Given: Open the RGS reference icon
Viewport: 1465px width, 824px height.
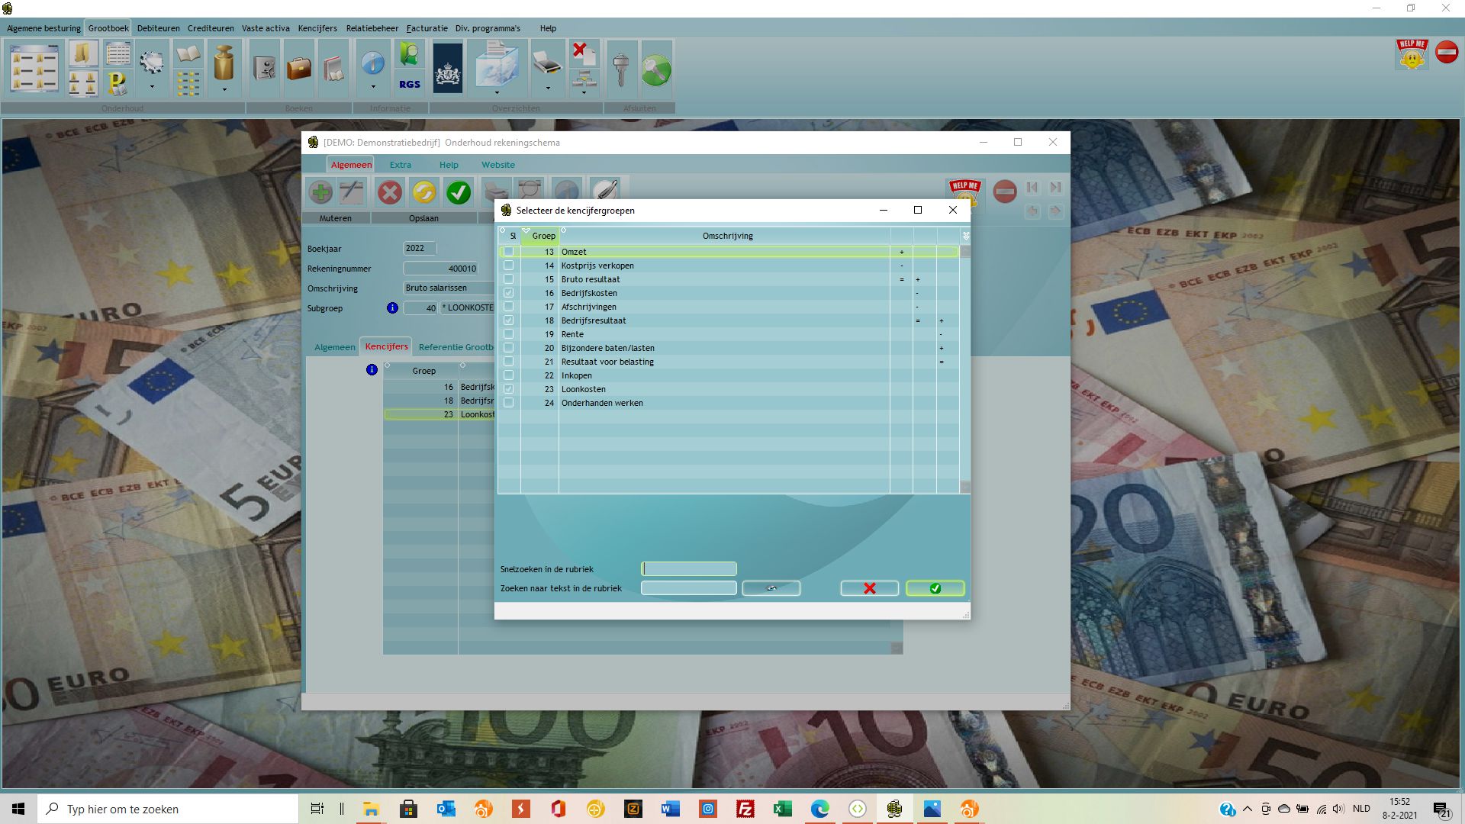Looking at the screenshot, I should (x=410, y=84).
